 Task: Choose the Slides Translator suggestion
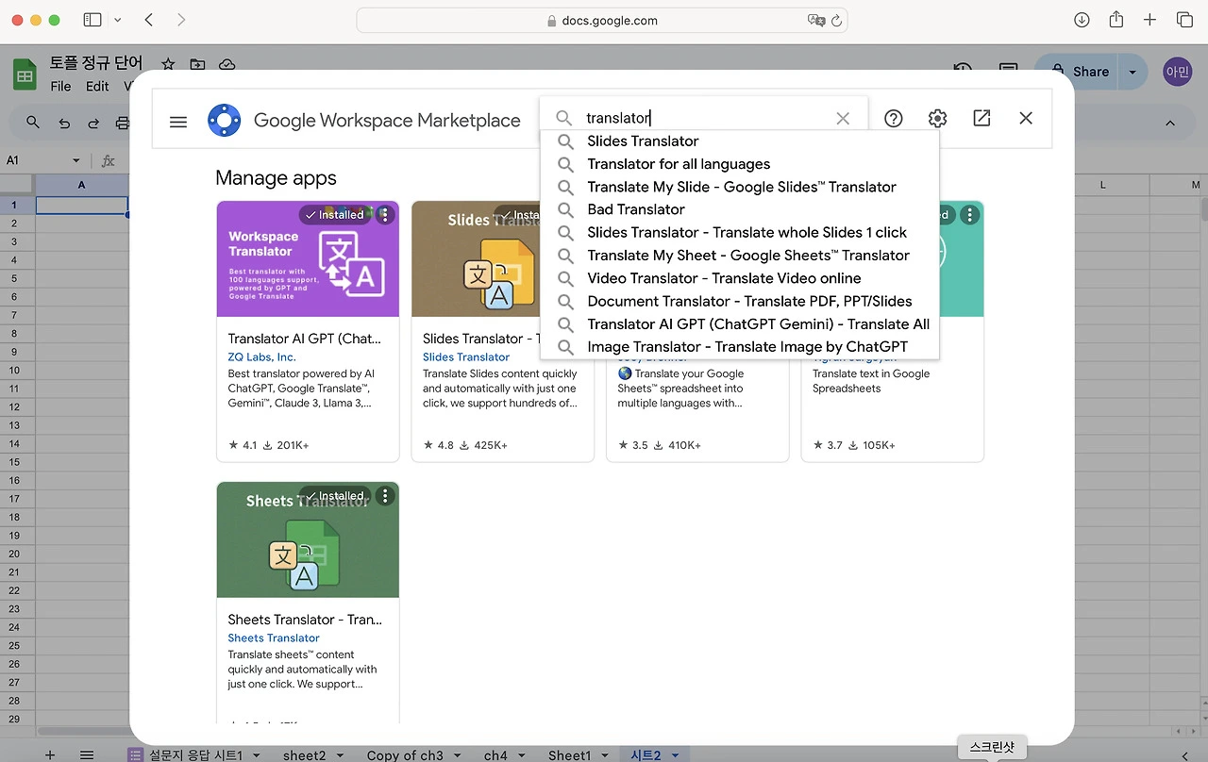740,141
